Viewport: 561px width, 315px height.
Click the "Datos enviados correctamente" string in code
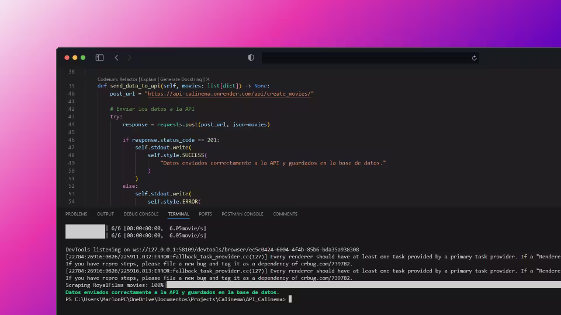click(x=273, y=163)
